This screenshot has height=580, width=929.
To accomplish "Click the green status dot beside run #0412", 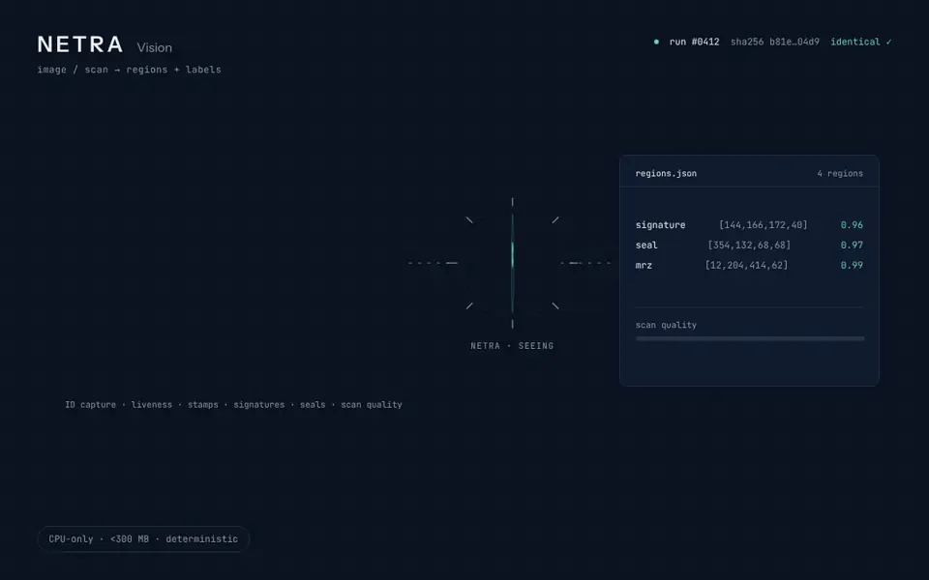I will pyautogui.click(x=656, y=42).
